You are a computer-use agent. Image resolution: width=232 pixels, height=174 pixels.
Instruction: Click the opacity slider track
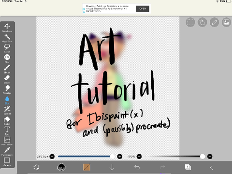click(174, 156)
